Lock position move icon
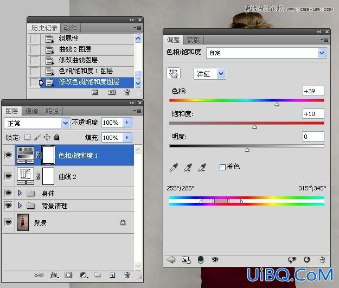This screenshot has height=288, width=339. pos(47,137)
